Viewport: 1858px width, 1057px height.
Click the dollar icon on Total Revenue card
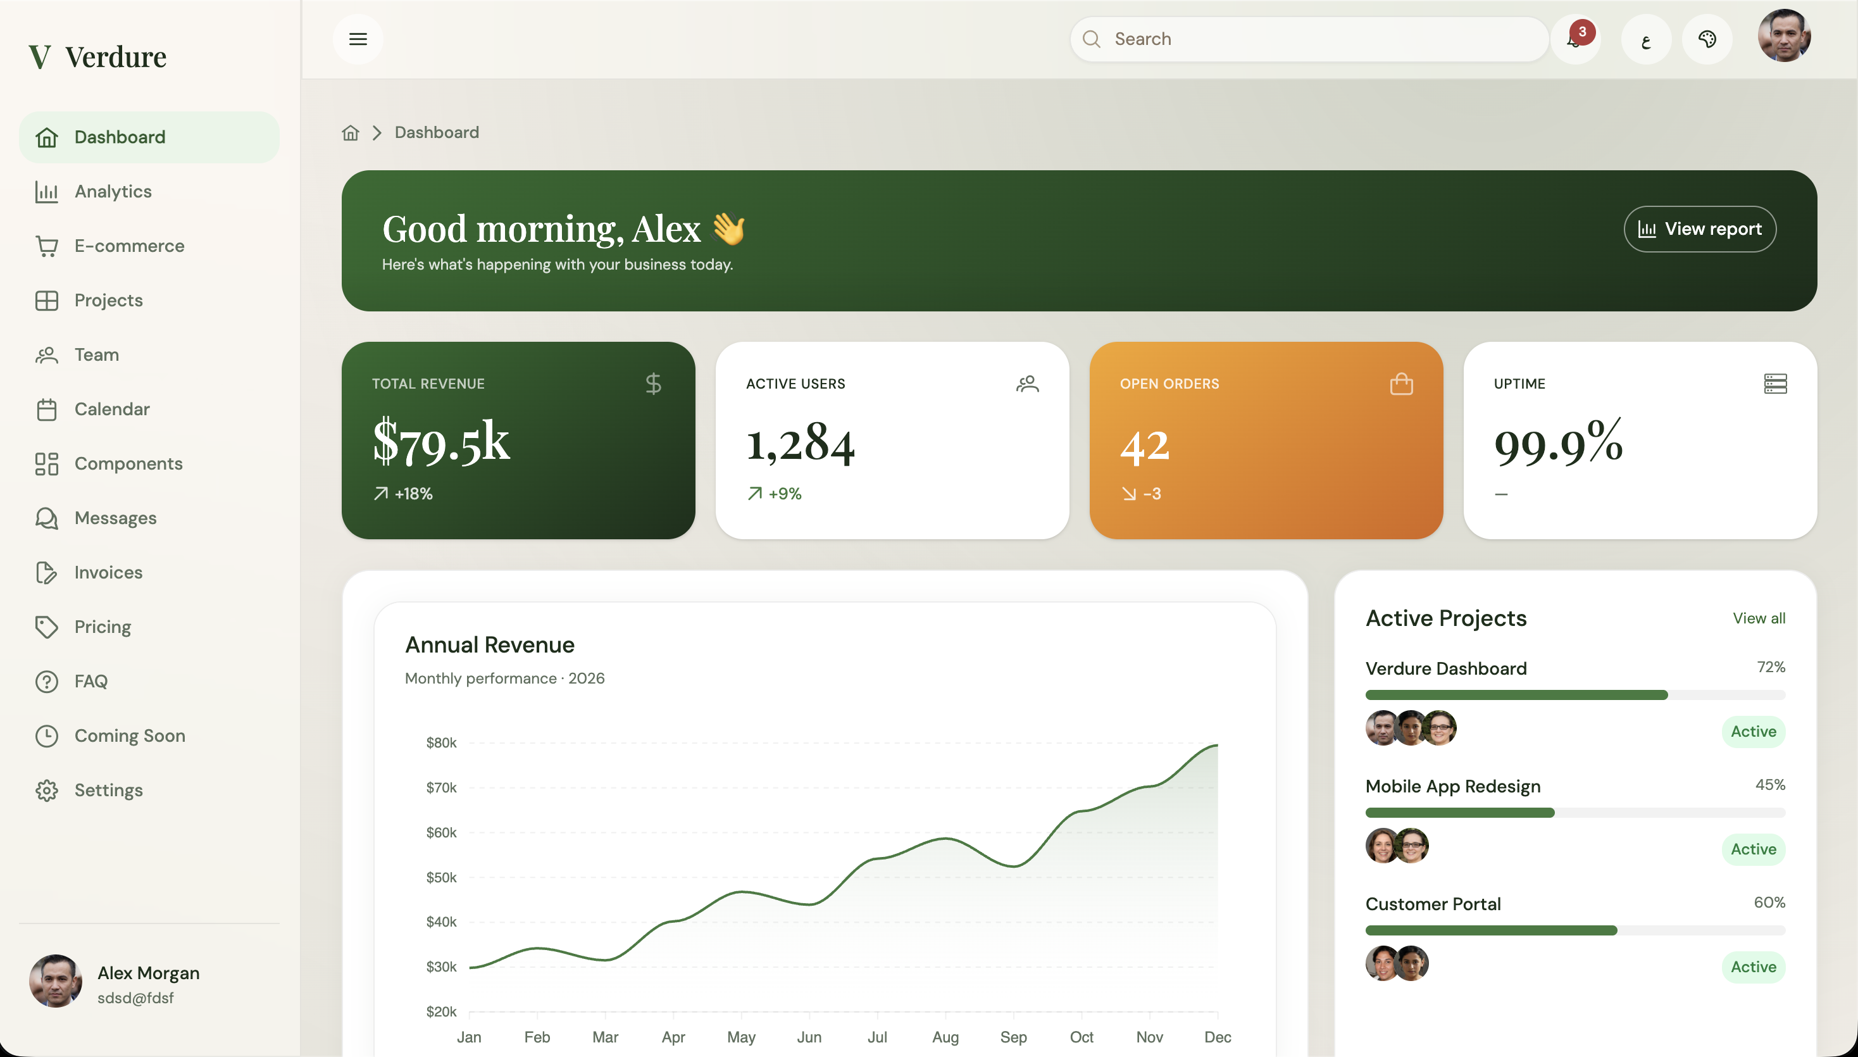coord(653,384)
